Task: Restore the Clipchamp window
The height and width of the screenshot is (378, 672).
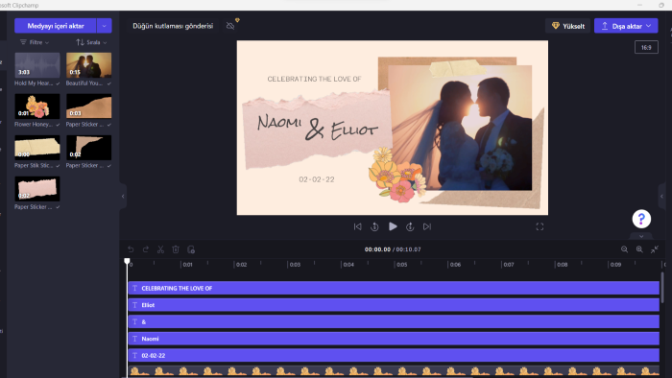Action: coord(661,5)
